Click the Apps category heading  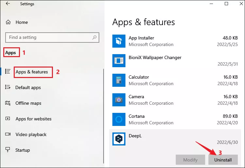pyautogui.click(x=10, y=53)
